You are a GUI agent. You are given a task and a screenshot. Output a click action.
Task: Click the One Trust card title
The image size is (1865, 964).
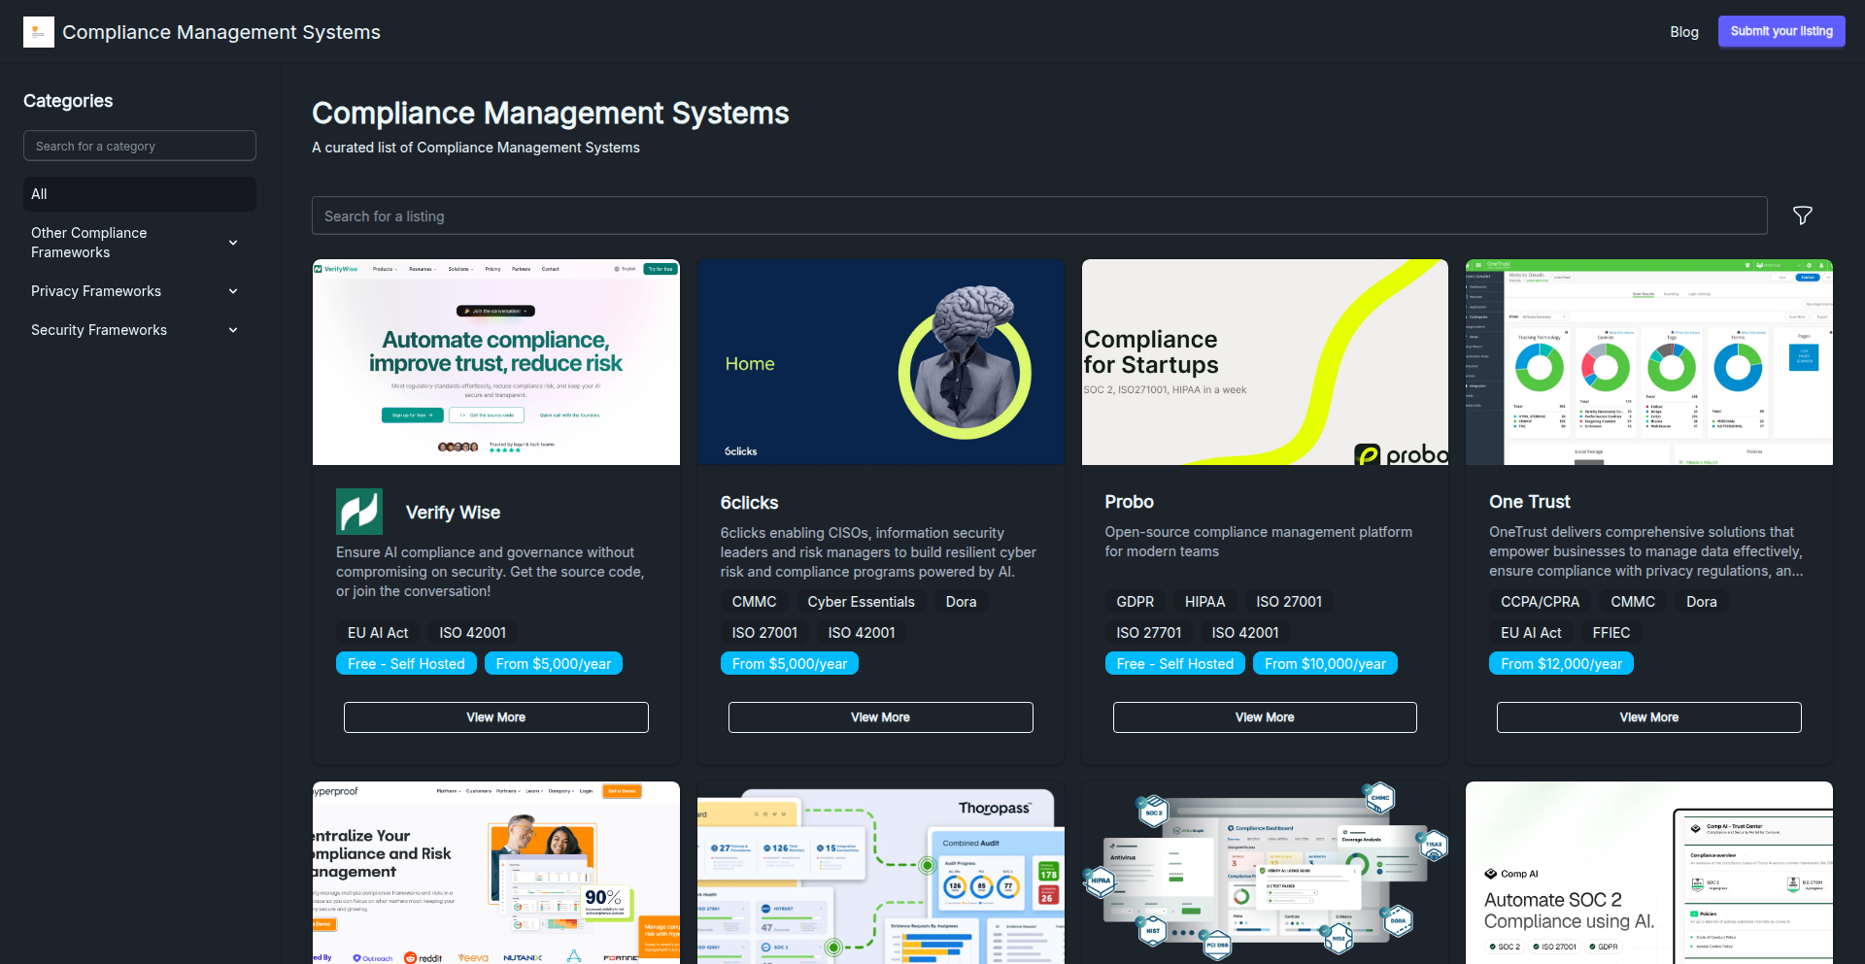[1530, 502]
